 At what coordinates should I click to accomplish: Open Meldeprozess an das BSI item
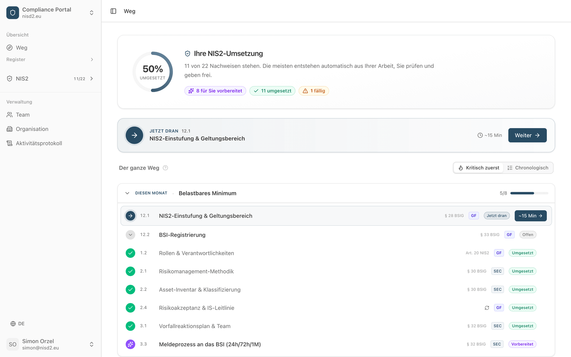210,345
